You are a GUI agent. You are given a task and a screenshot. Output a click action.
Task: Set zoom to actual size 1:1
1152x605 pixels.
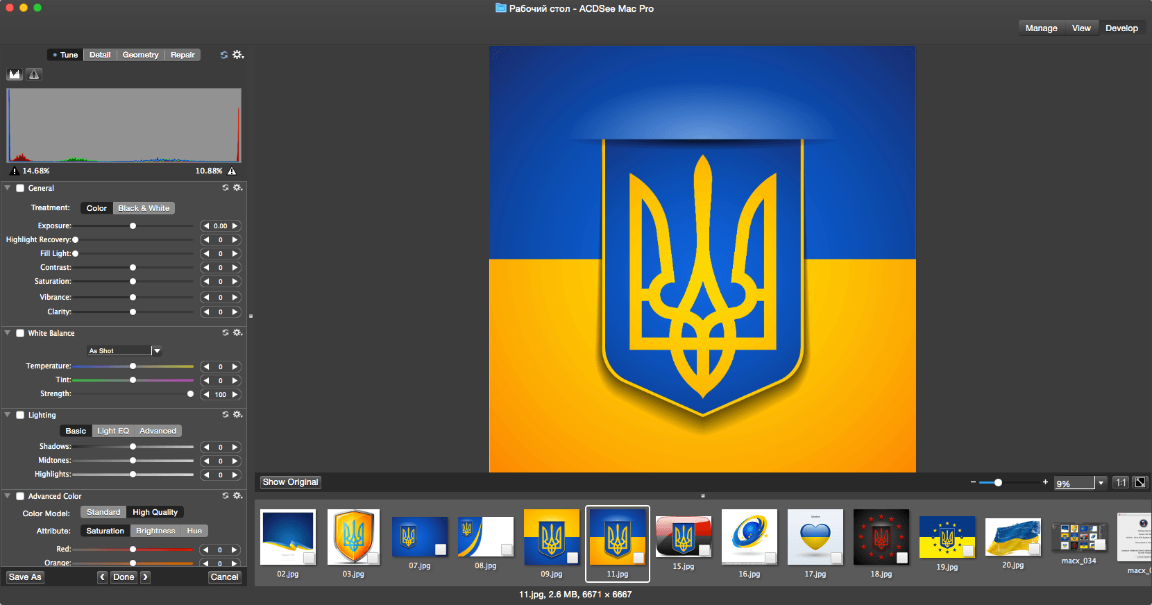[x=1121, y=483]
